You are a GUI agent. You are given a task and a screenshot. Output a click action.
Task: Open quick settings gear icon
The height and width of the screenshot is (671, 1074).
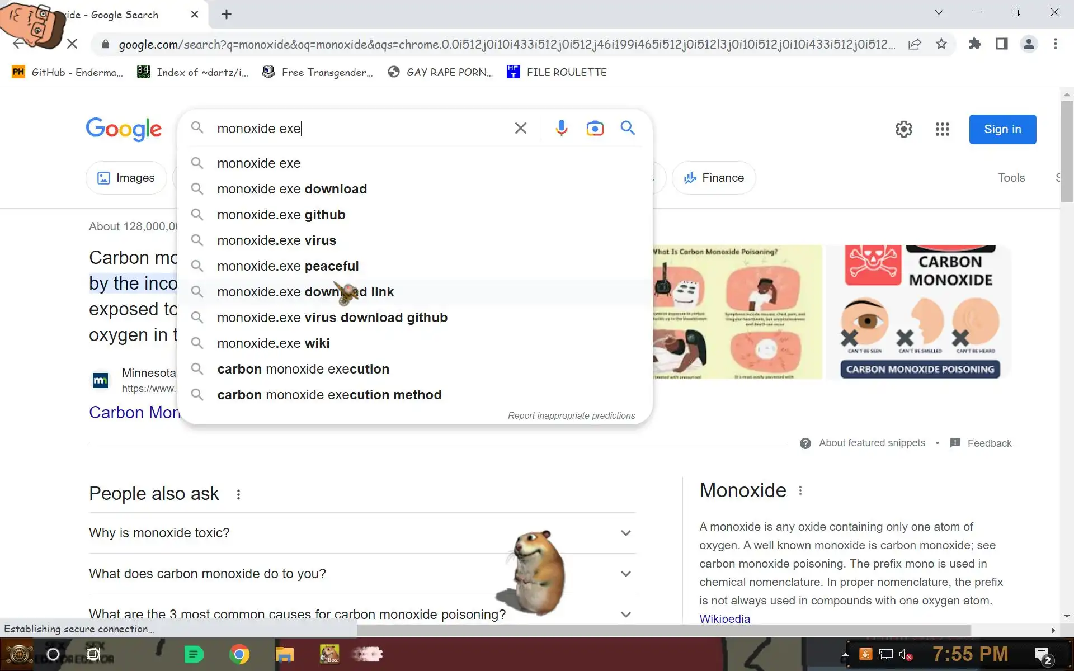click(903, 130)
